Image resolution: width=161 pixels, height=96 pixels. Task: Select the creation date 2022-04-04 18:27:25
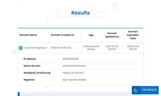point(61,48)
